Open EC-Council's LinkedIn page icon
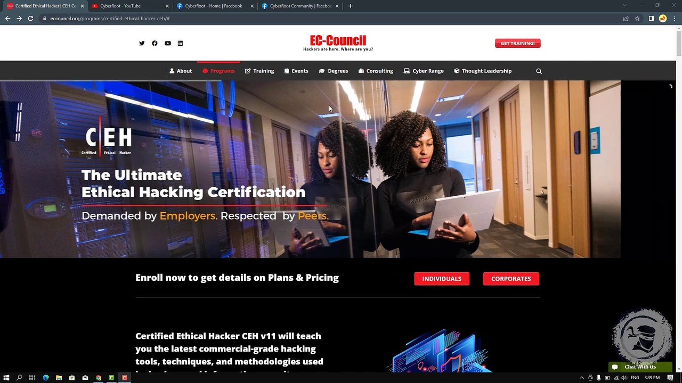 coord(180,43)
